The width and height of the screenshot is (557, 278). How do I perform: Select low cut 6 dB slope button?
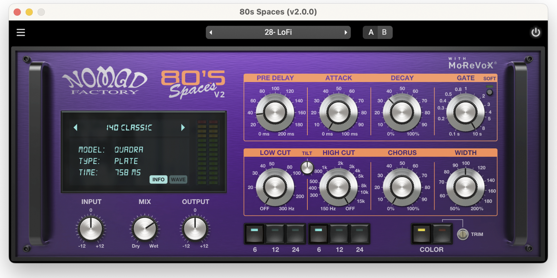[x=255, y=234]
